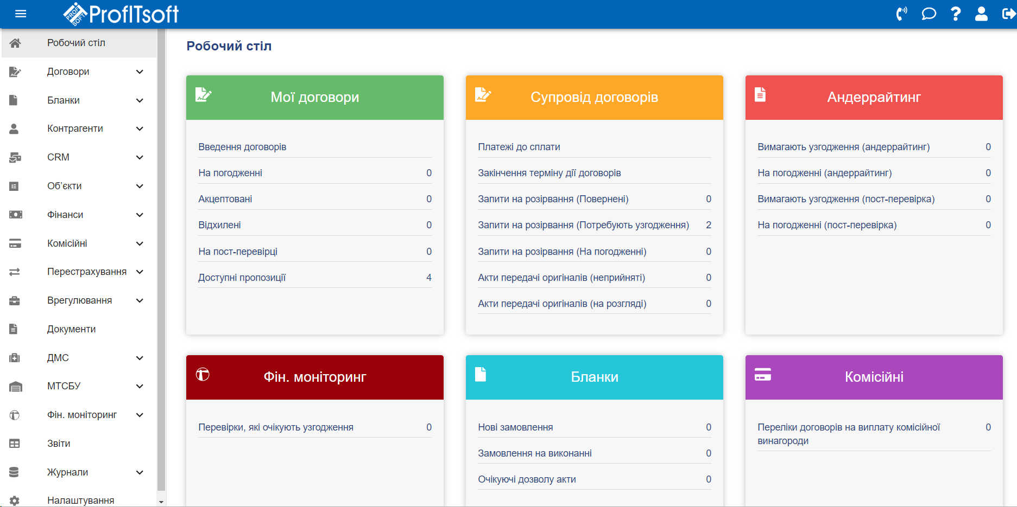Click the ProfITsoft logo
Viewport: 1017px width, 507px height.
121,14
